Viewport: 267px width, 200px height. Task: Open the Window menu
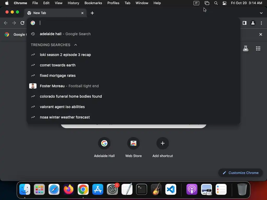coord(142,3)
